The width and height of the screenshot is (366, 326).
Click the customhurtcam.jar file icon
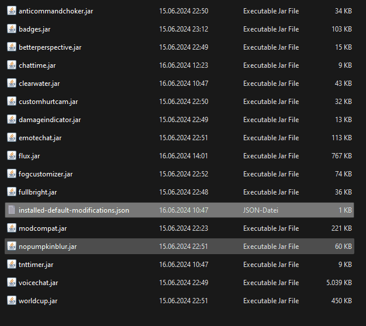tap(12, 101)
